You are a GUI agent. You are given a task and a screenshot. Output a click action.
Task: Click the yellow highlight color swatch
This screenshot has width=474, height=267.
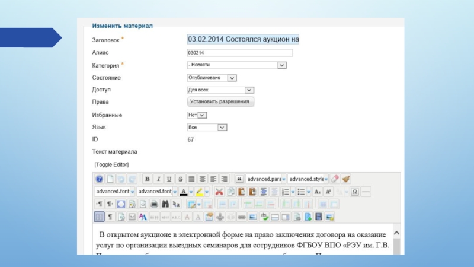(200, 192)
